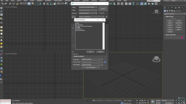Toggle the AutoGrid checkbox
Viewport: 186px width, 104px height.
click(x=170, y=18)
